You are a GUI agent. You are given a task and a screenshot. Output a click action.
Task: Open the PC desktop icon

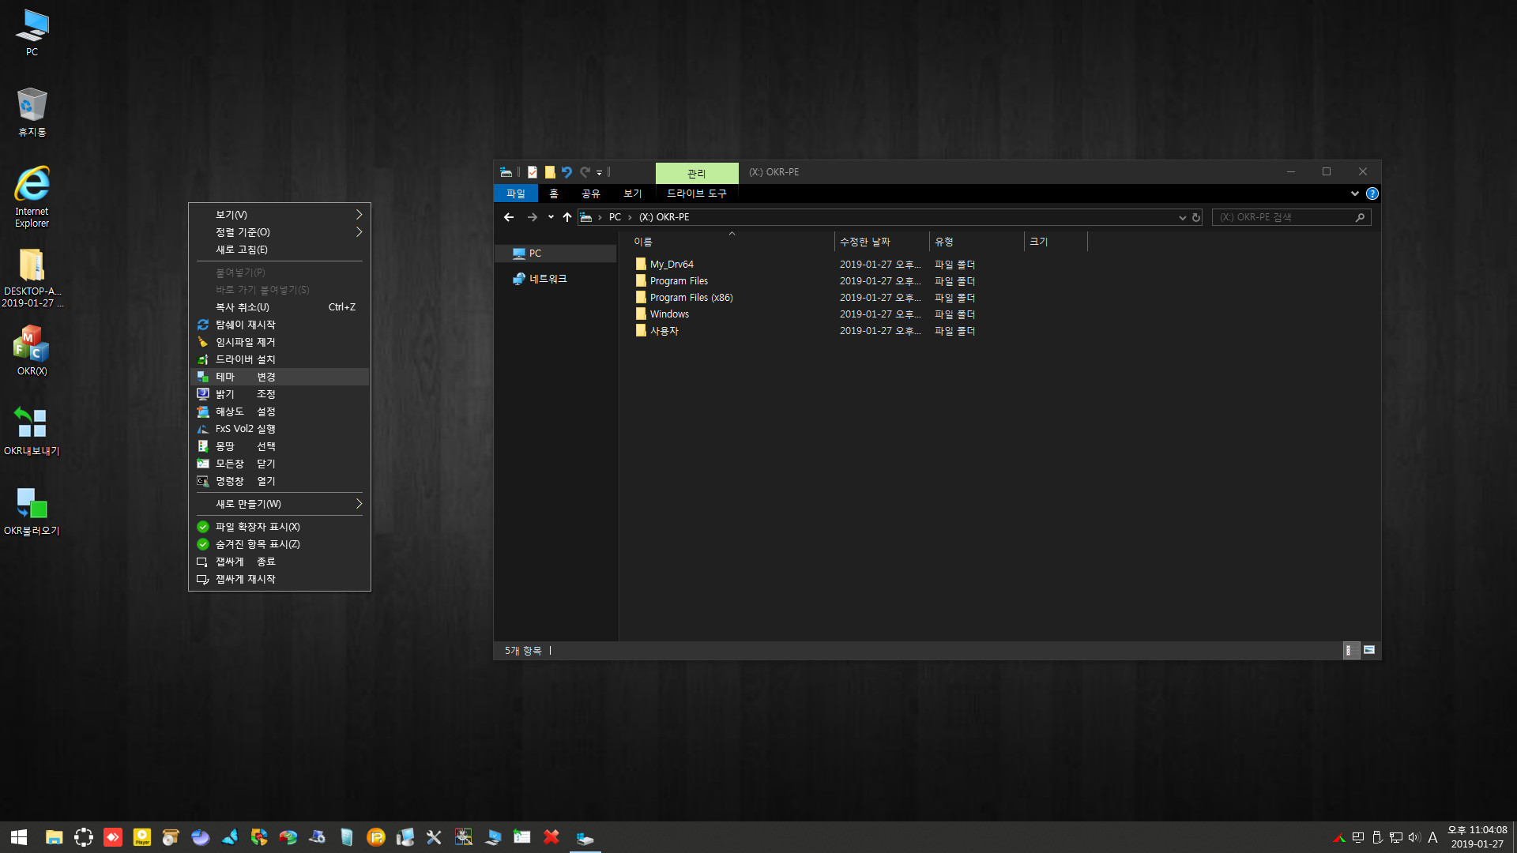[x=32, y=33]
